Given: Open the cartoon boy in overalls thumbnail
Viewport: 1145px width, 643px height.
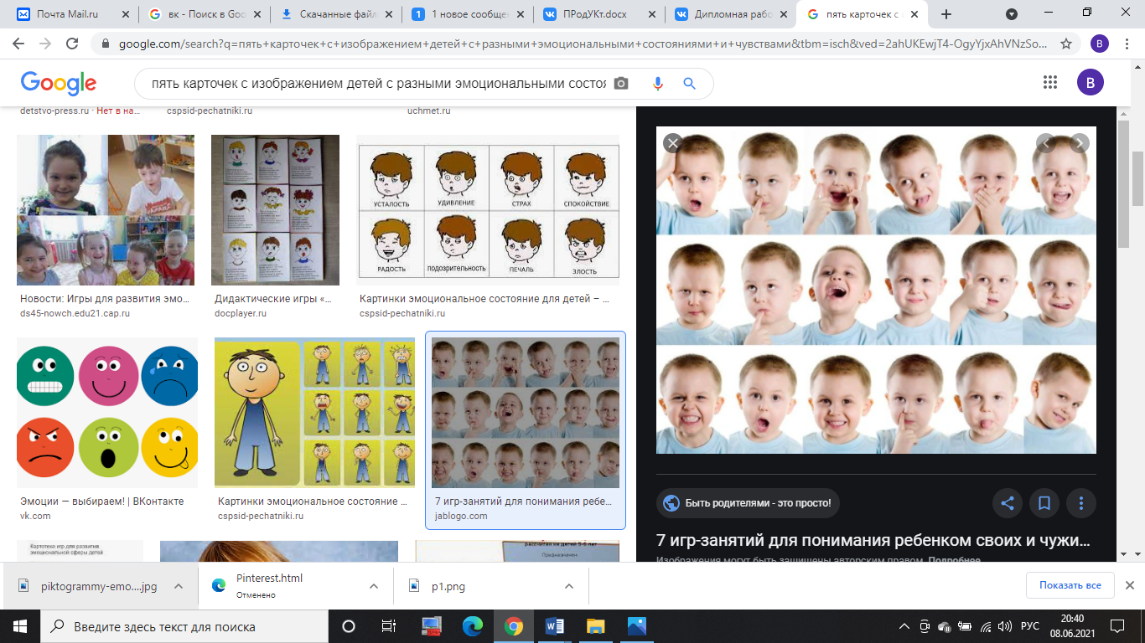Looking at the screenshot, I should pos(314,413).
